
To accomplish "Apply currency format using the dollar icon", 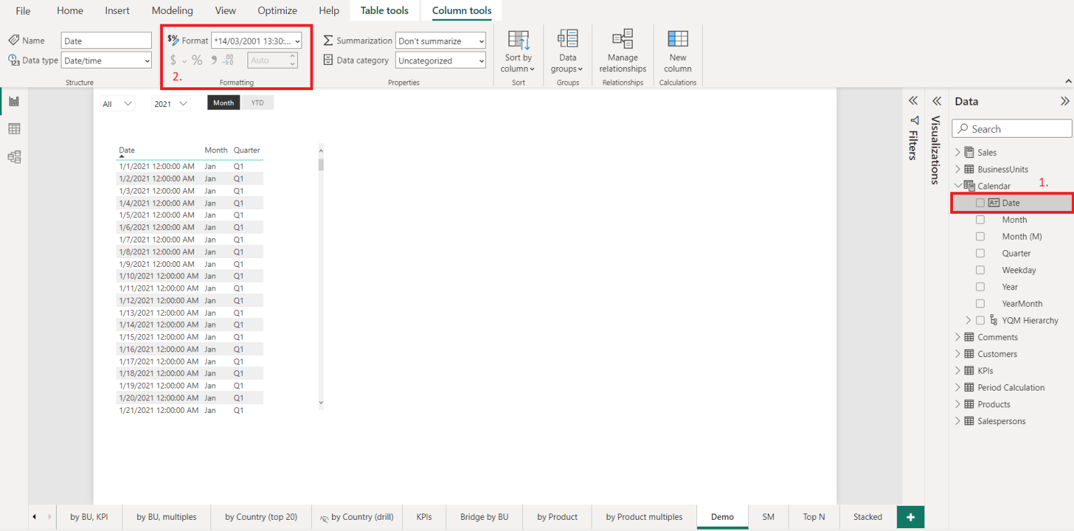I will pos(172,59).
